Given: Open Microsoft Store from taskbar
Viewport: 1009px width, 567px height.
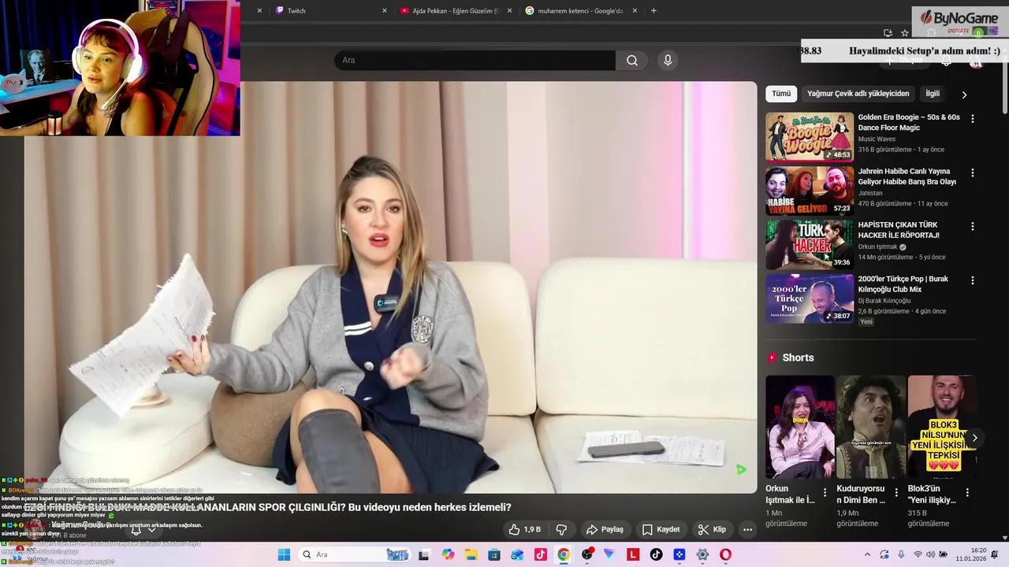Looking at the screenshot, I should pyautogui.click(x=494, y=555).
